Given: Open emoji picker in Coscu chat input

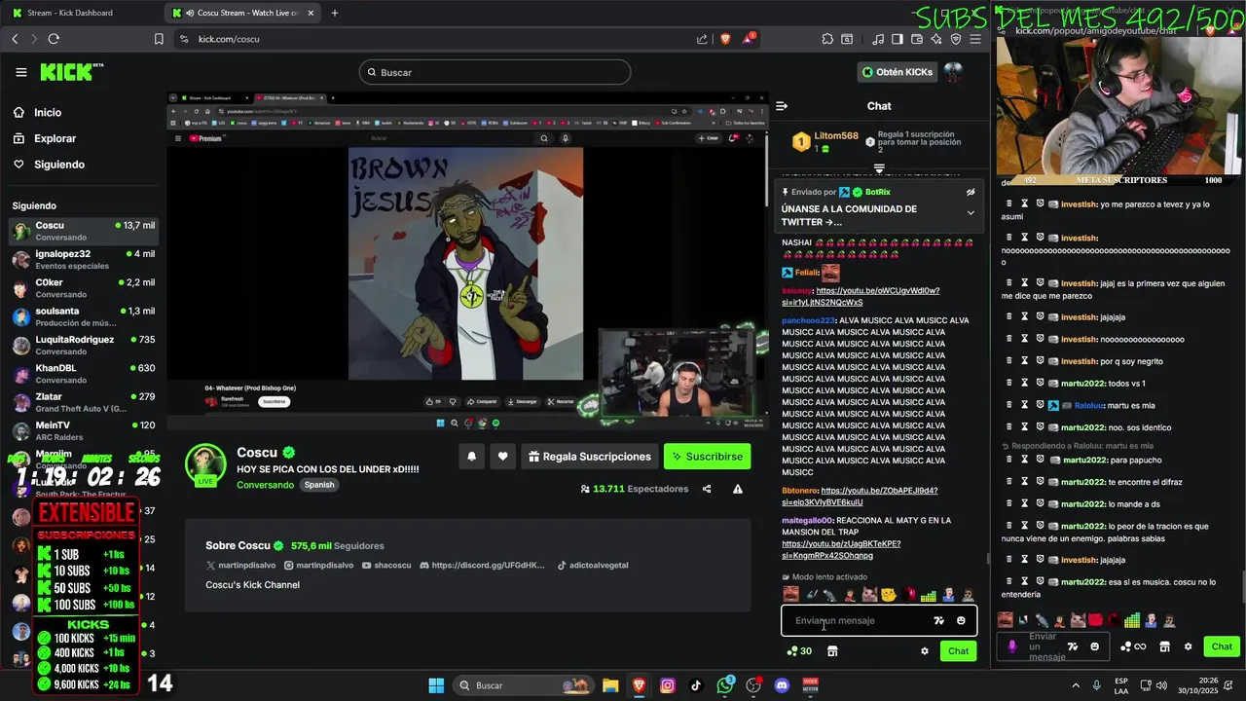Looking at the screenshot, I should click(961, 620).
